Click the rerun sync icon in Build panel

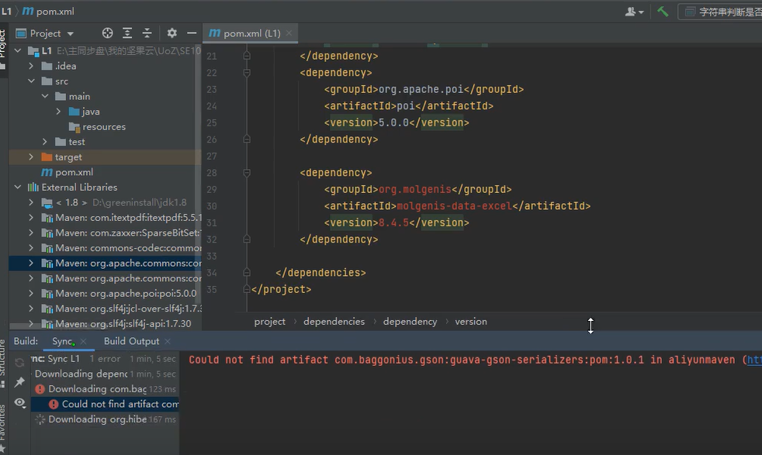(x=19, y=362)
